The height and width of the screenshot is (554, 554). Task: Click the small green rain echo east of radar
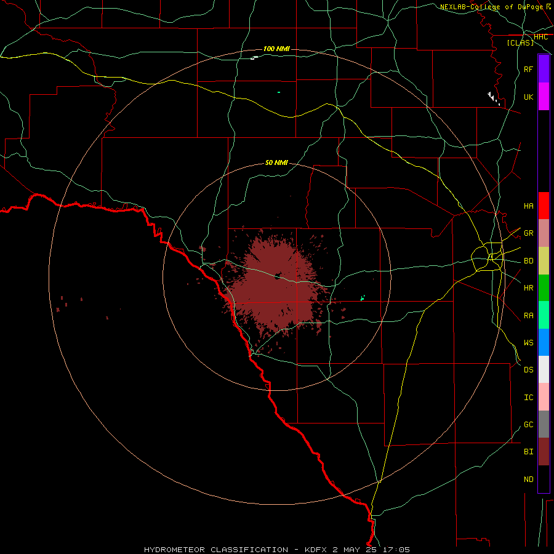click(362, 298)
